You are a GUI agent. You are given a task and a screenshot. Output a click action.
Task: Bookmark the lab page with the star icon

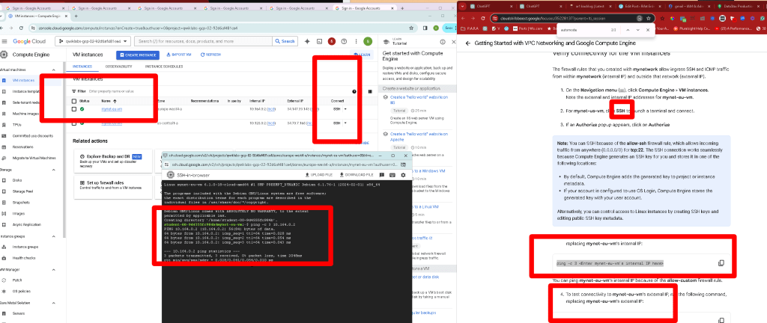click(649, 19)
